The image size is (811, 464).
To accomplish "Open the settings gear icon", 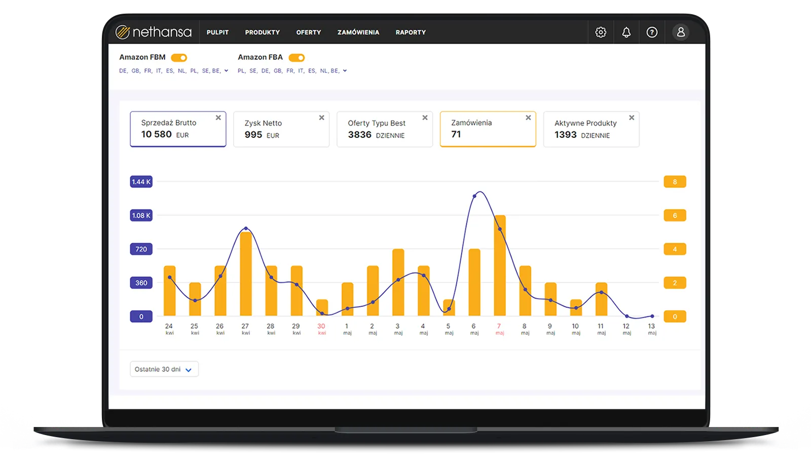I will point(601,32).
